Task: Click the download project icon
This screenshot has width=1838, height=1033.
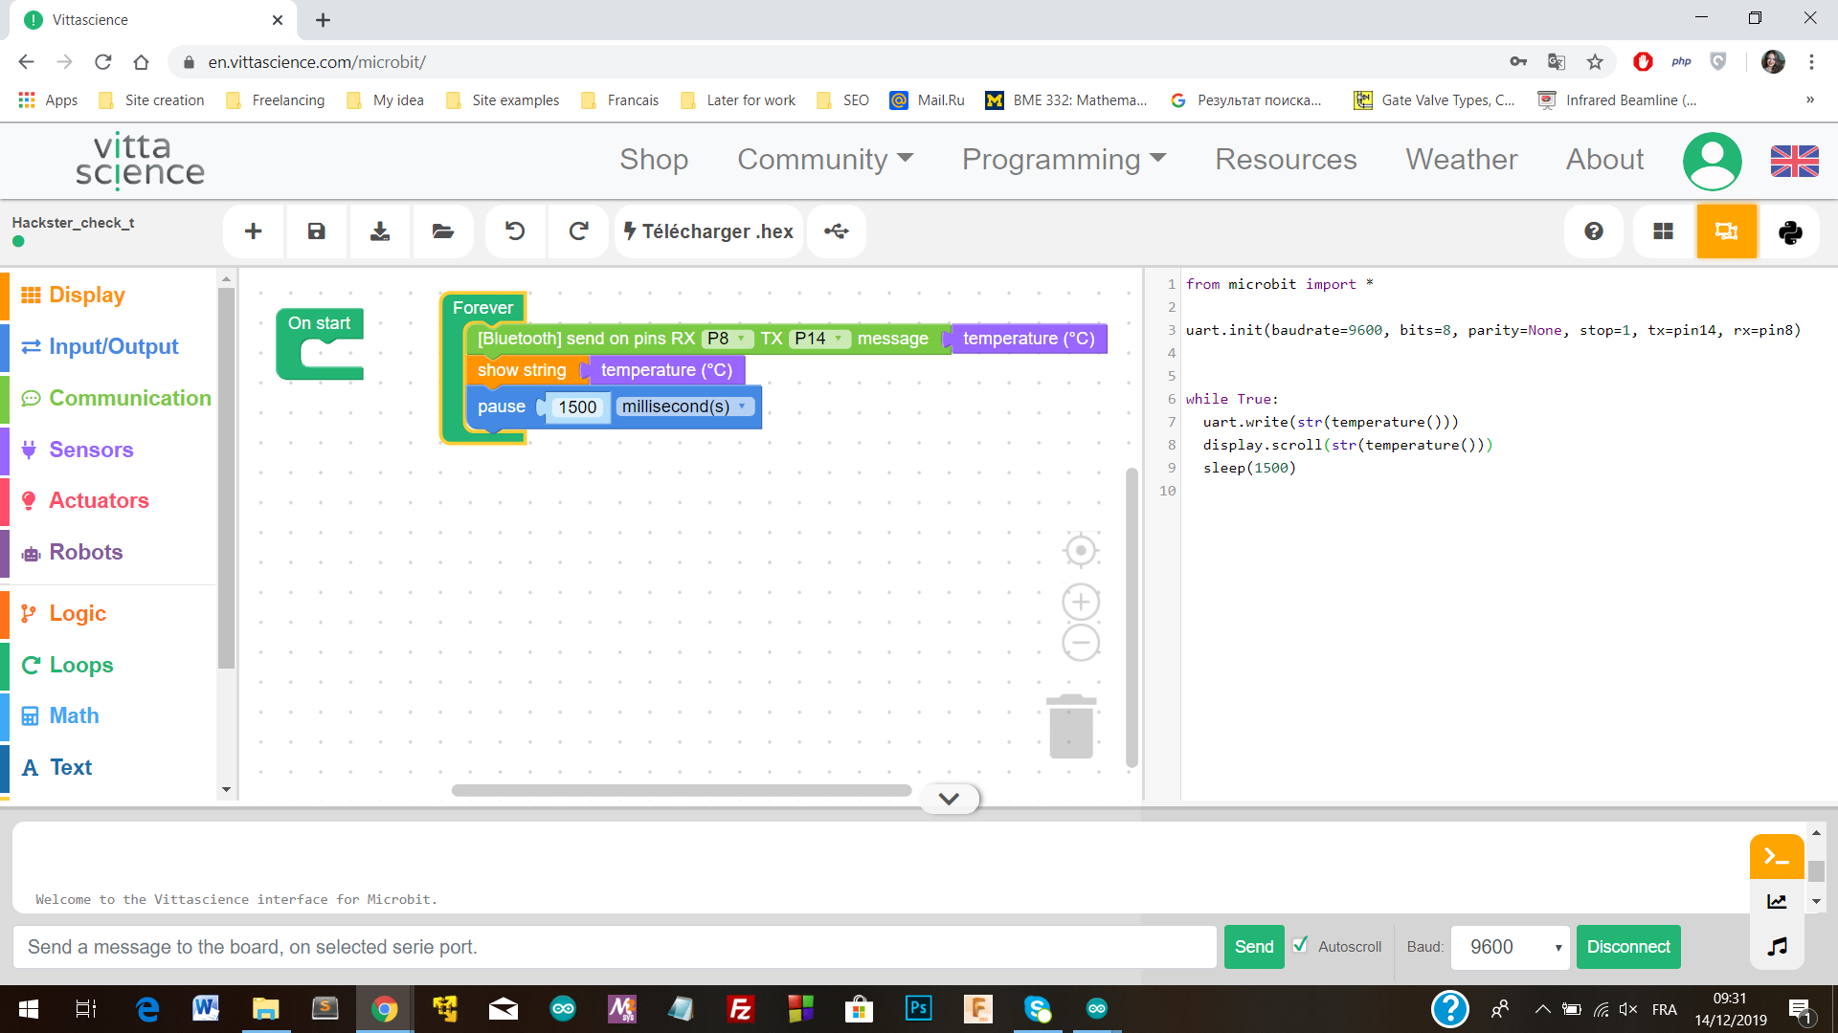Action: (380, 231)
